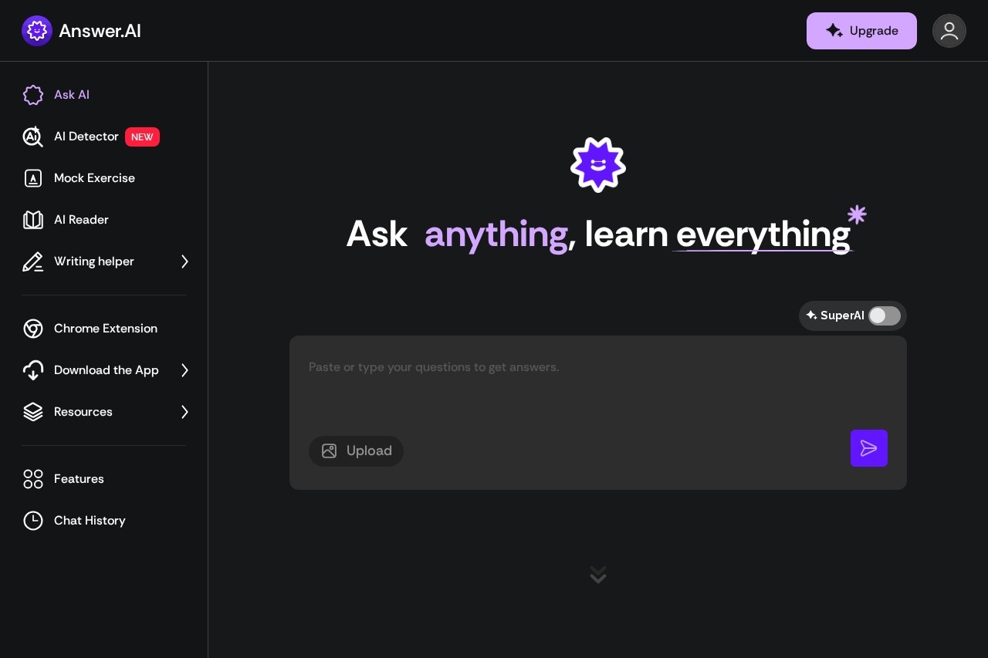
Task: Click the Answer.AI brand name text
Action: [x=100, y=31]
